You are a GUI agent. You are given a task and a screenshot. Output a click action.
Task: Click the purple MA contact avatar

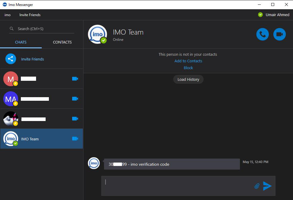coord(11,99)
